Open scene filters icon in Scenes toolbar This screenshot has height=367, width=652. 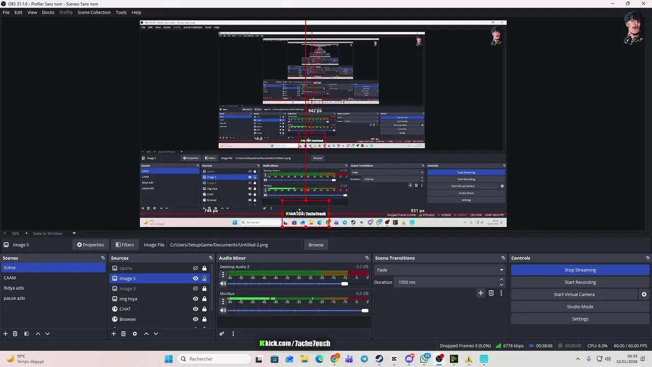26,333
